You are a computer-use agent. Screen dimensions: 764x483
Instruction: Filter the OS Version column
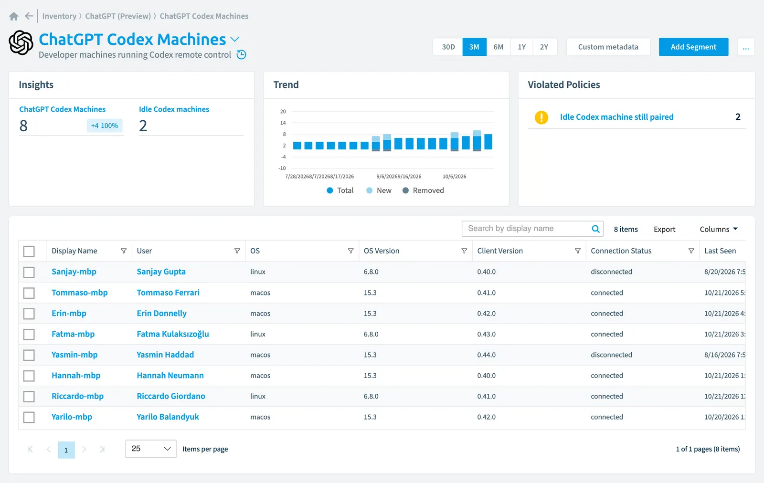pos(464,251)
